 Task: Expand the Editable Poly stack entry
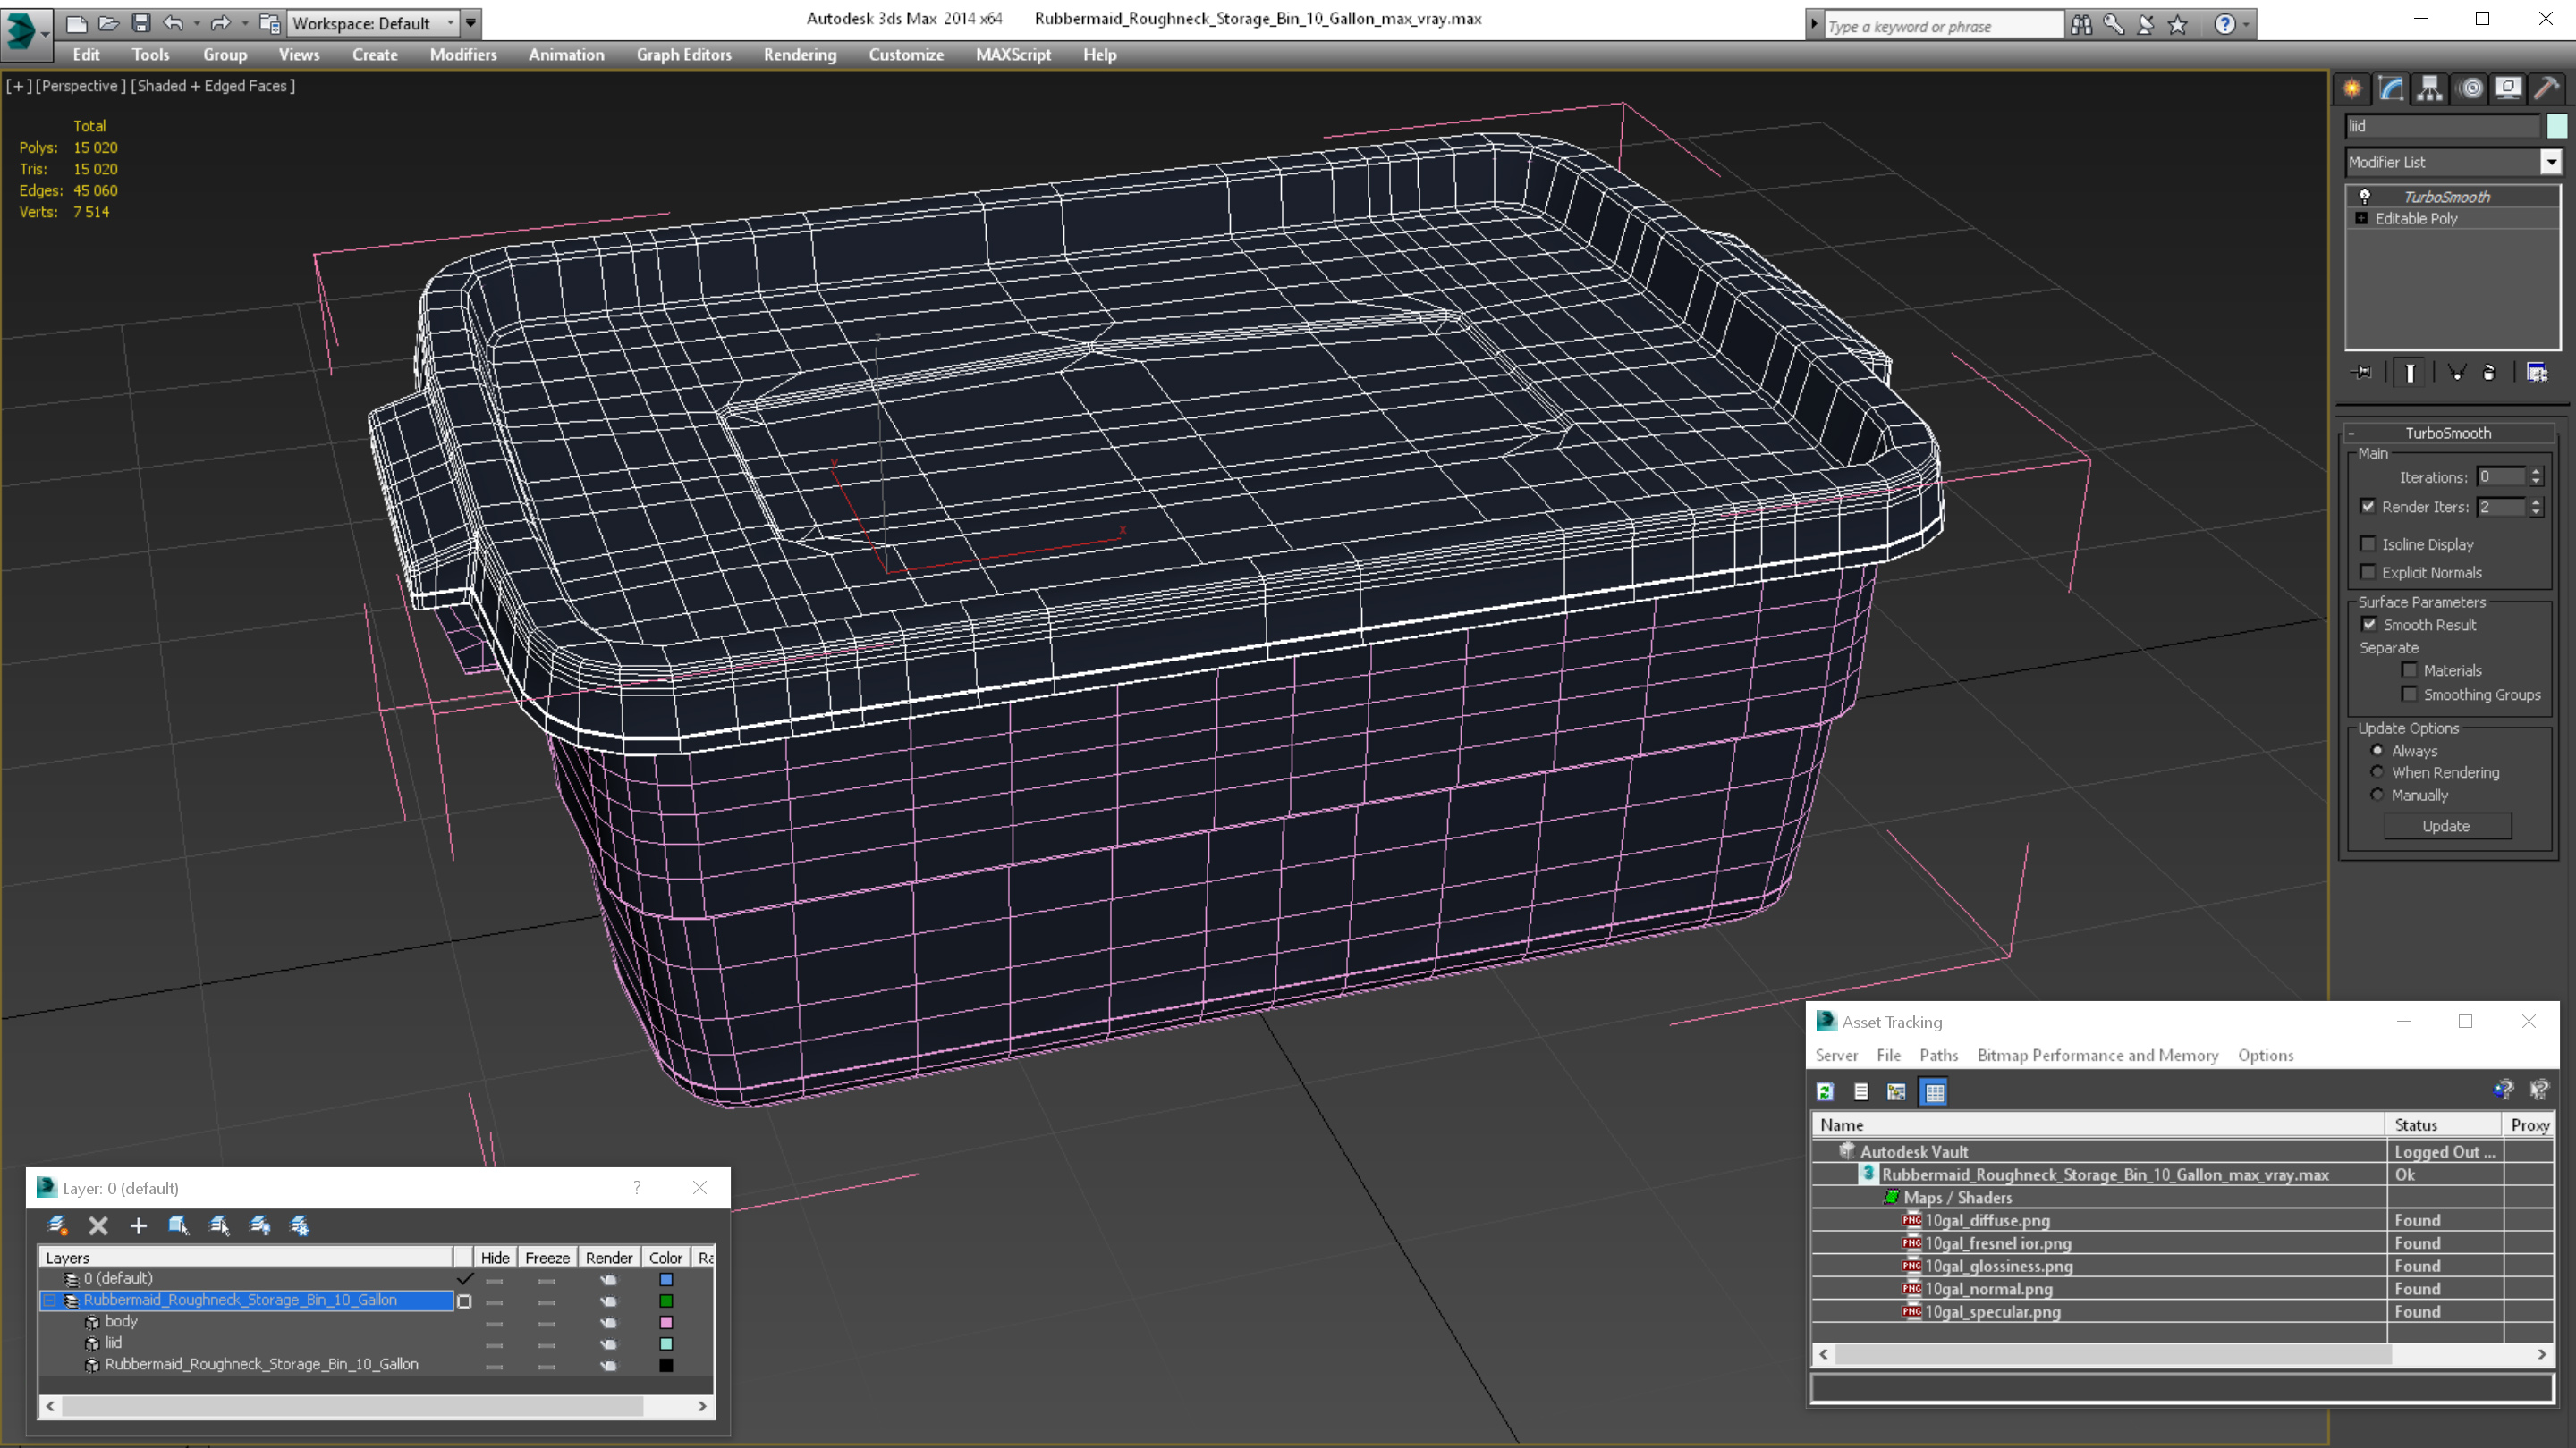(2362, 218)
